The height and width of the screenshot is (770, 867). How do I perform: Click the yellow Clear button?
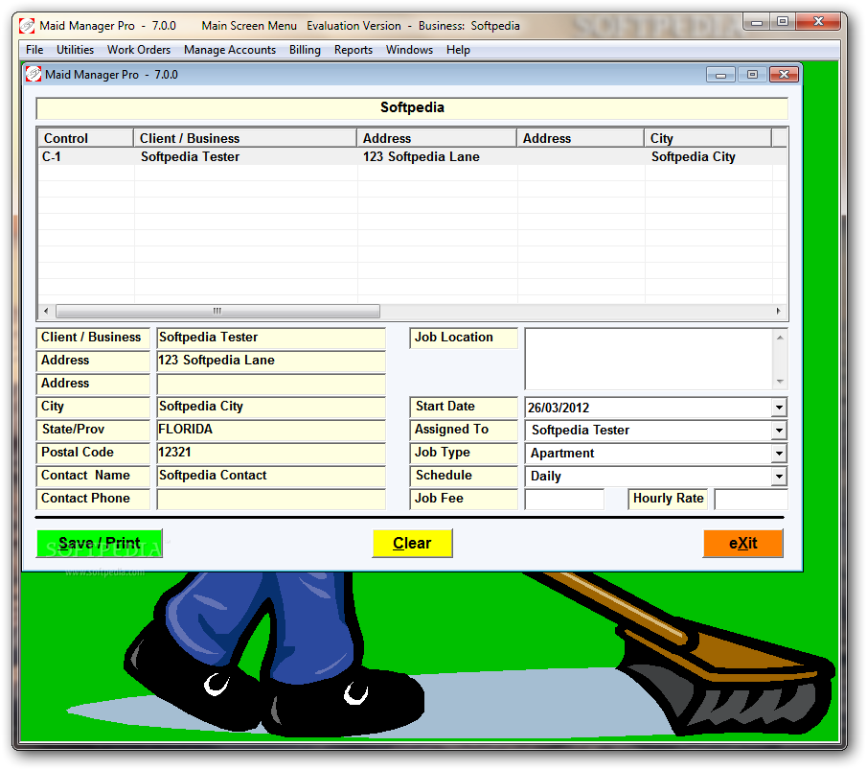point(412,543)
